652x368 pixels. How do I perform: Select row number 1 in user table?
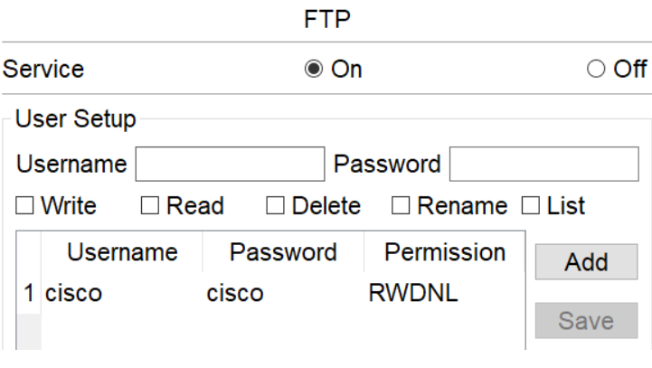pyautogui.click(x=29, y=294)
